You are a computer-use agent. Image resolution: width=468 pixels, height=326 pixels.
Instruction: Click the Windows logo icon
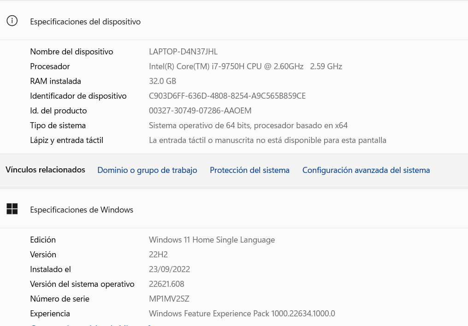[x=12, y=209]
